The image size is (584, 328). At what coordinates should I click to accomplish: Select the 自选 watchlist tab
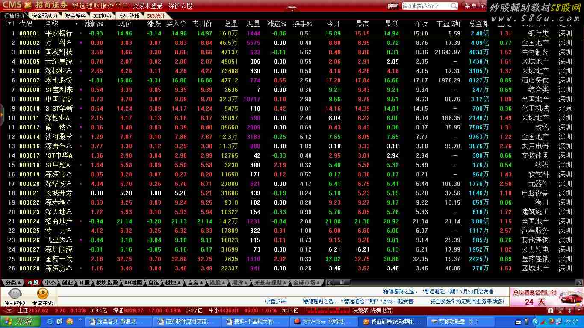tap(153, 283)
